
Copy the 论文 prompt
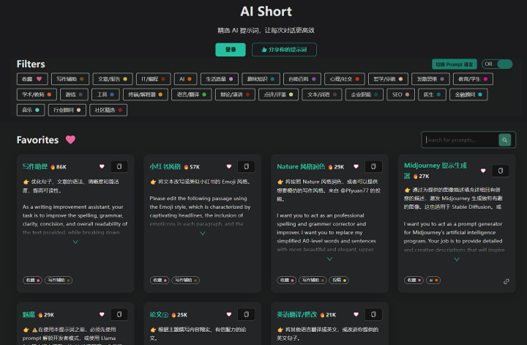pos(247,314)
